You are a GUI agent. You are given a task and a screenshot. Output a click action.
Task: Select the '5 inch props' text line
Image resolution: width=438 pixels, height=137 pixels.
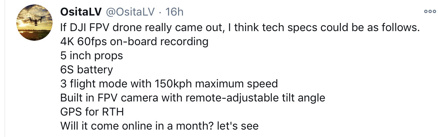coord(91,56)
